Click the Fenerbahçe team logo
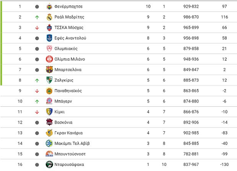The width and height of the screenshot is (237, 171). [49, 7]
